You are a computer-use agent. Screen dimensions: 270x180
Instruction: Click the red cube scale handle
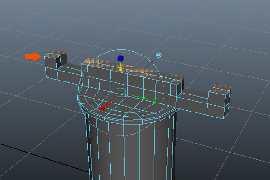point(103,108)
